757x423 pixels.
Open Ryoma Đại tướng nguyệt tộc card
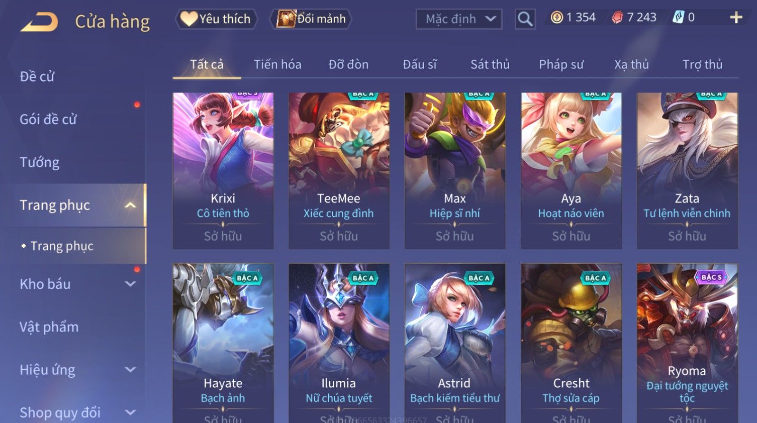coord(687,343)
